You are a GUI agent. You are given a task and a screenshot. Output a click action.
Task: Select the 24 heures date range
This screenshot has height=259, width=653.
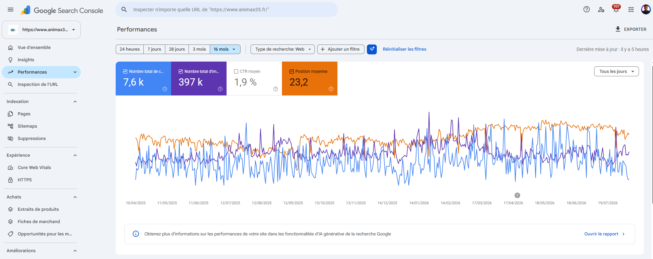point(130,49)
